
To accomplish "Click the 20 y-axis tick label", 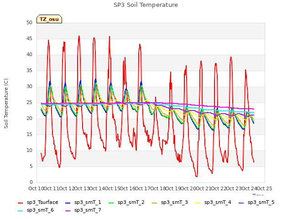I will coord(29,119).
